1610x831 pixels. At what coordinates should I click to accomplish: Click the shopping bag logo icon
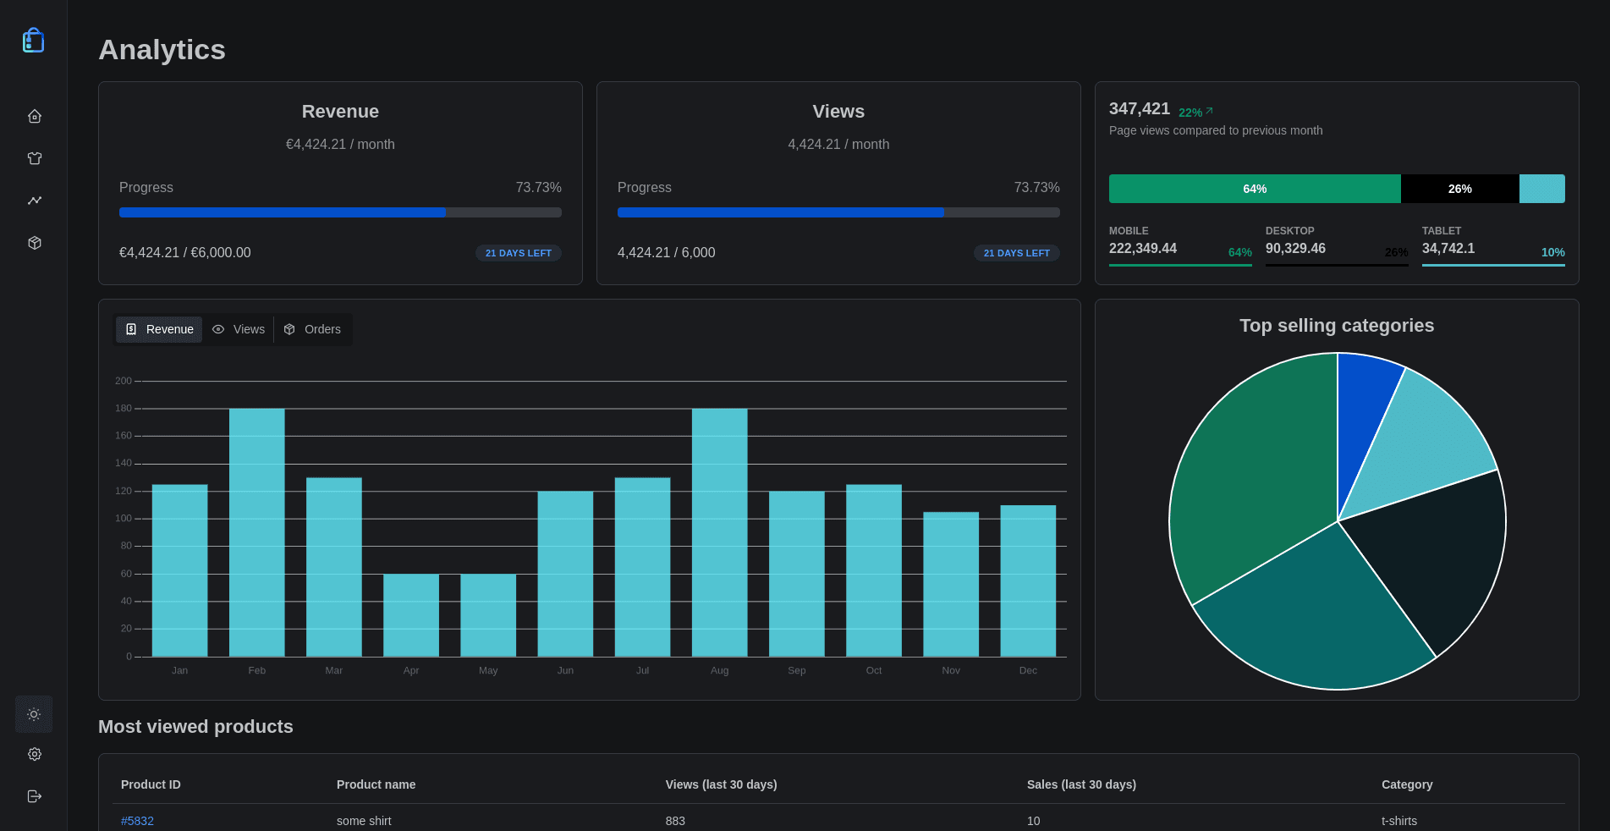pos(33,40)
